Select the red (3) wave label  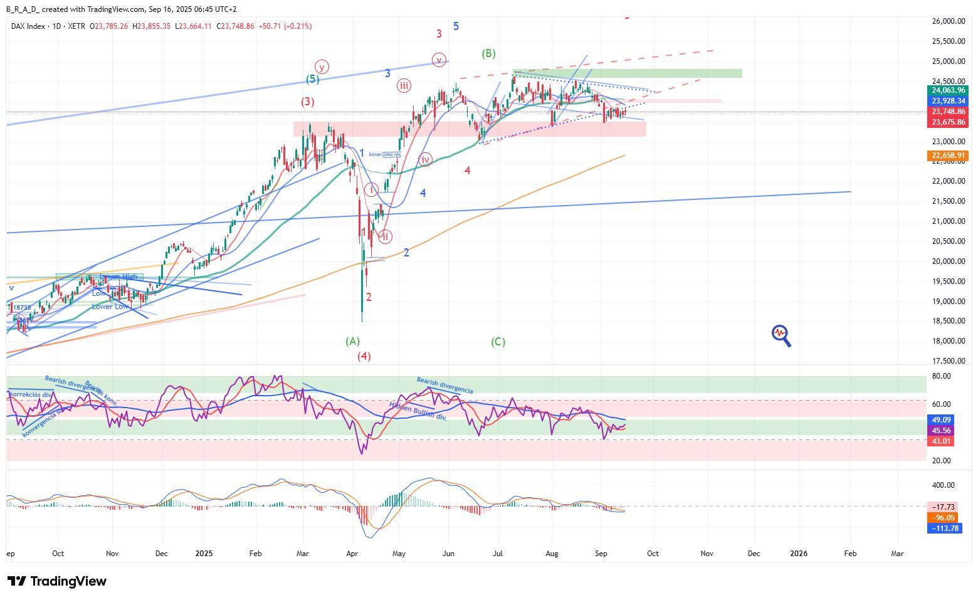[307, 102]
